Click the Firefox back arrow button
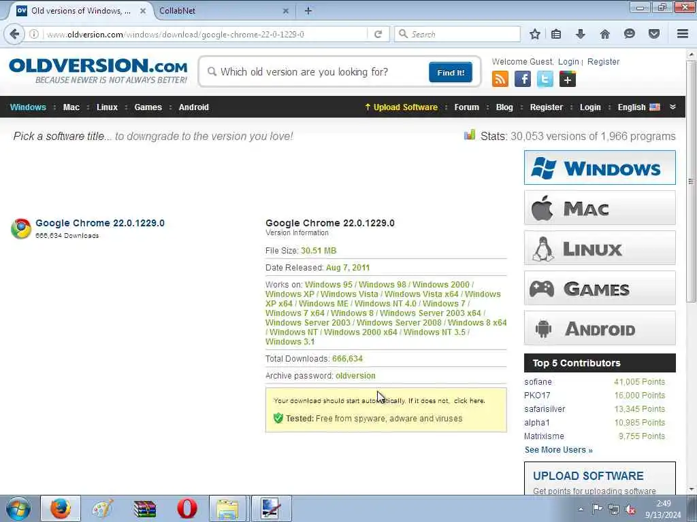 pos(14,34)
